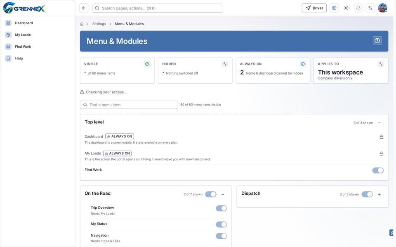Screen dimensions: 396x247
Task: Click the Applies To card activity icon
Action: click(381, 64)
